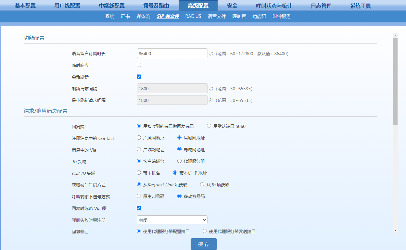Click the 语音留言订阅时长 input field
Screen dimensions: 406x250
point(172,53)
